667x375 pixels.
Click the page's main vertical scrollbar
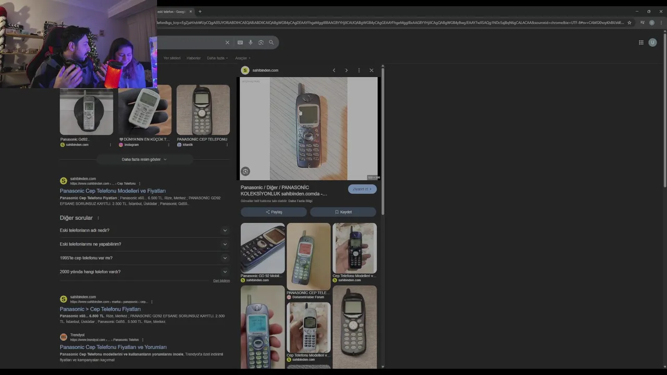[x=665, y=109]
